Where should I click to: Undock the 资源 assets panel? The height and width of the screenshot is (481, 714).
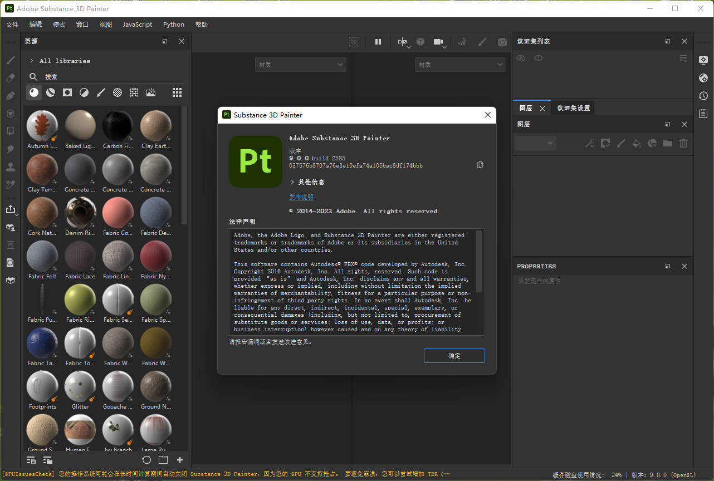click(165, 41)
